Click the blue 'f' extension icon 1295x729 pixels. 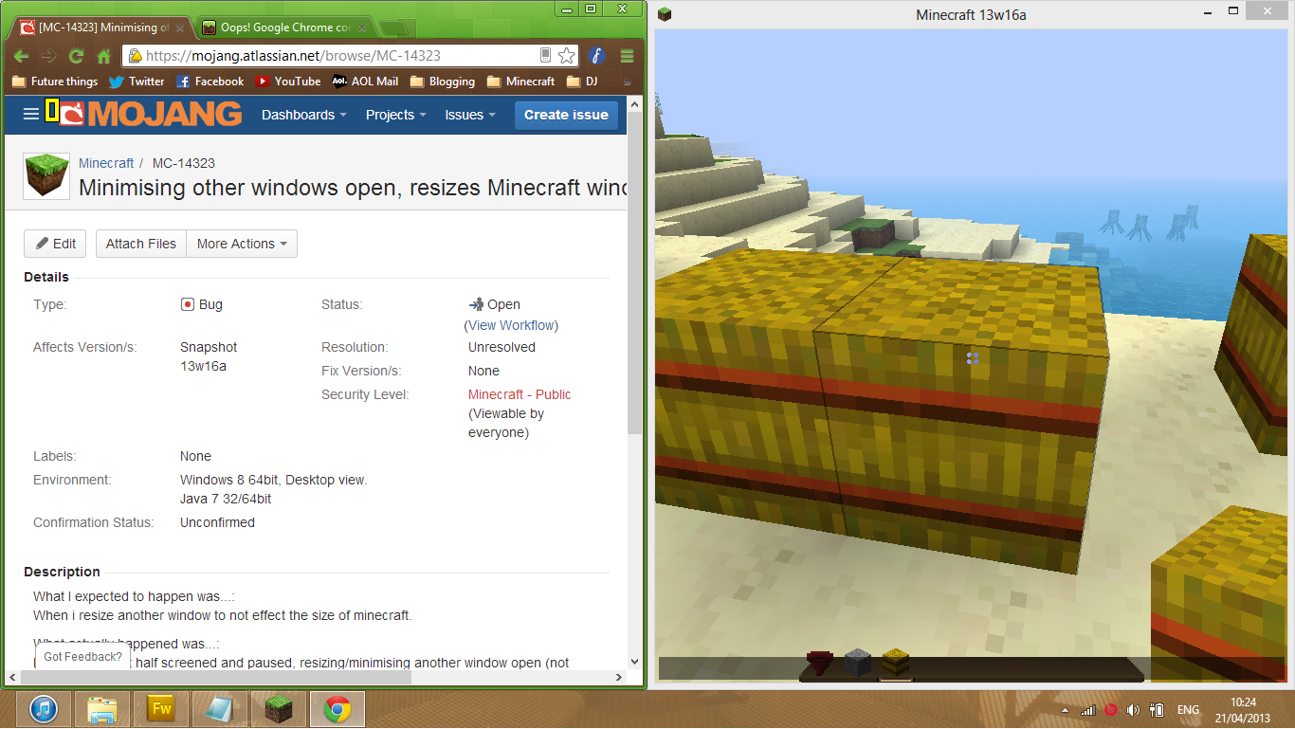point(596,56)
